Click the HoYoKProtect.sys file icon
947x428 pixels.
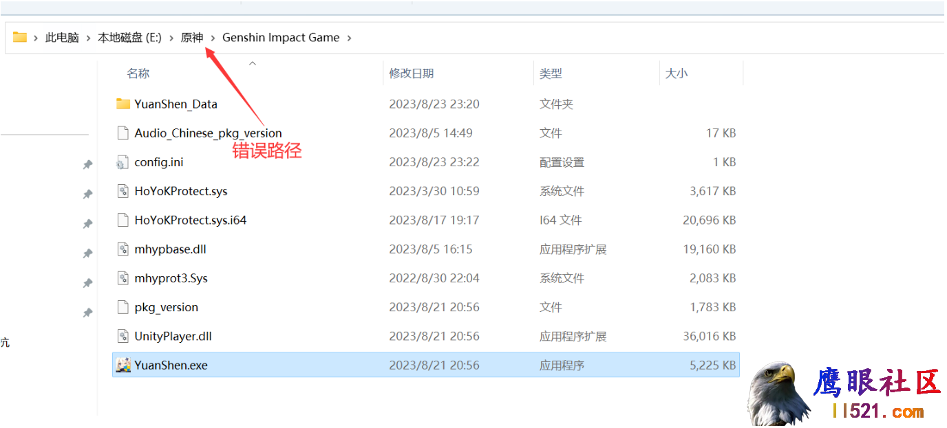[x=123, y=191]
